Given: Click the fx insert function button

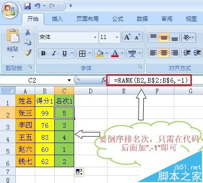Looking at the screenshot, I should tap(103, 80).
